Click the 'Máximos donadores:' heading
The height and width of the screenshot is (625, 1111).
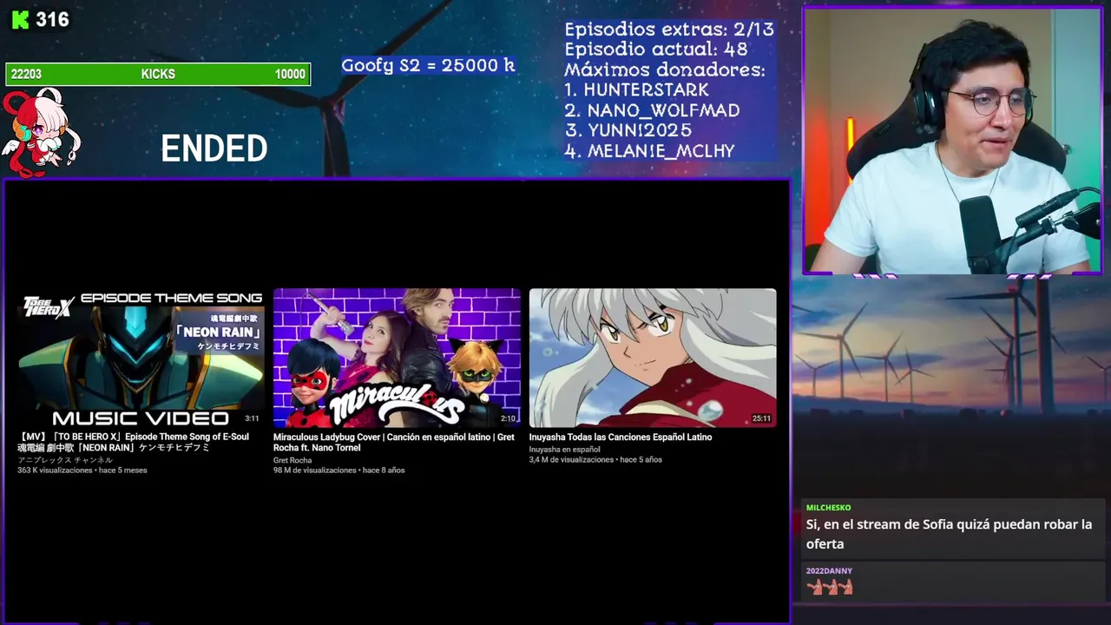coord(665,69)
